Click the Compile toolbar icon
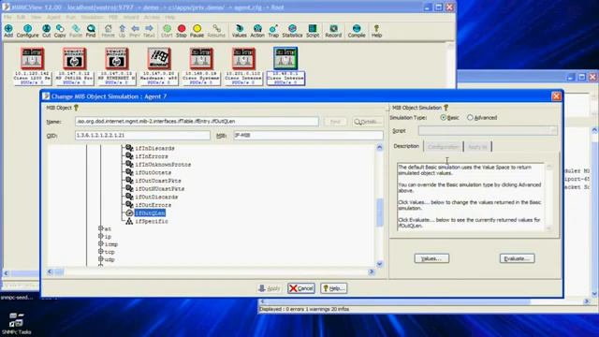Viewport: 599px width, 337px height. point(357,31)
